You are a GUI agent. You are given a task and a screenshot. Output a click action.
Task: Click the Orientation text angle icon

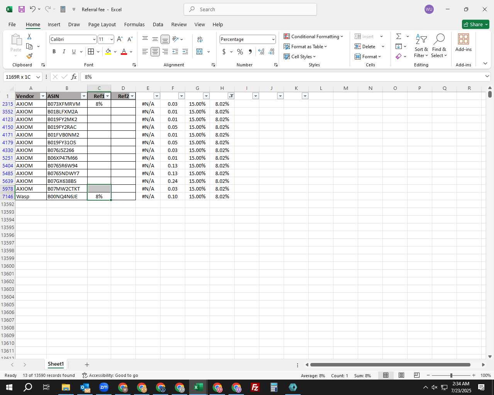tap(175, 39)
